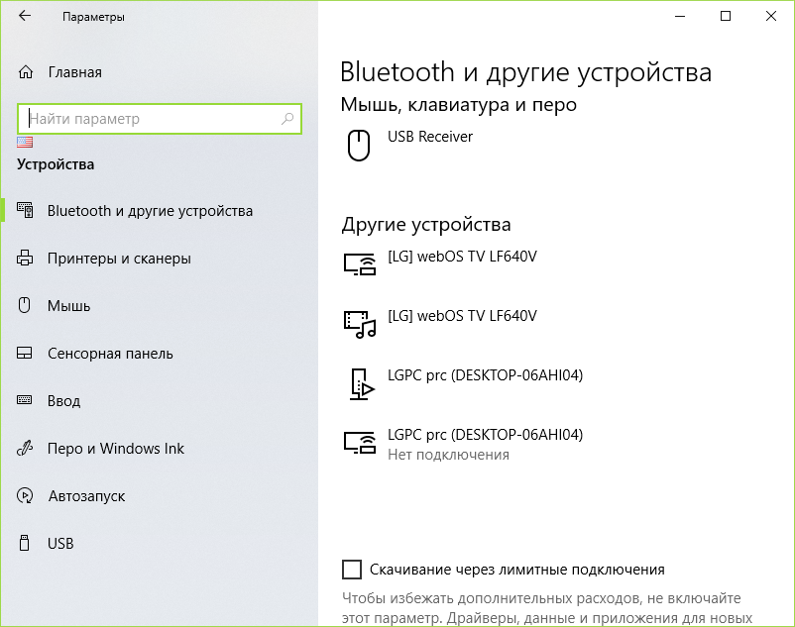Click media server icon of first LGPC prc

[362, 384]
